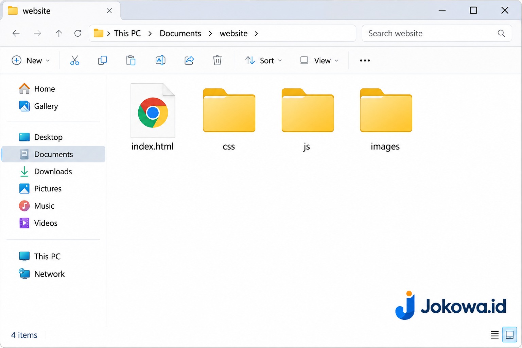Expand chevron before This PC breadcrumb
The width and height of the screenshot is (522, 348).
coord(108,34)
